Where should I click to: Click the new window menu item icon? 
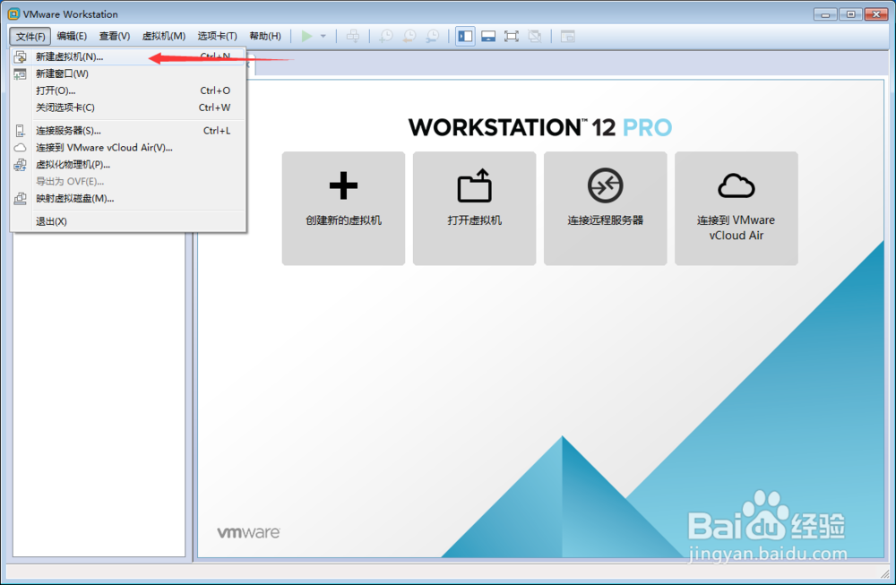(20, 73)
